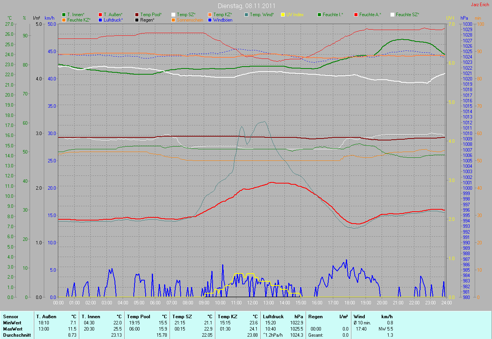The height and width of the screenshot is (339, 492).
Task: Click the T. Innen average 23.13
Action: tap(116, 335)
